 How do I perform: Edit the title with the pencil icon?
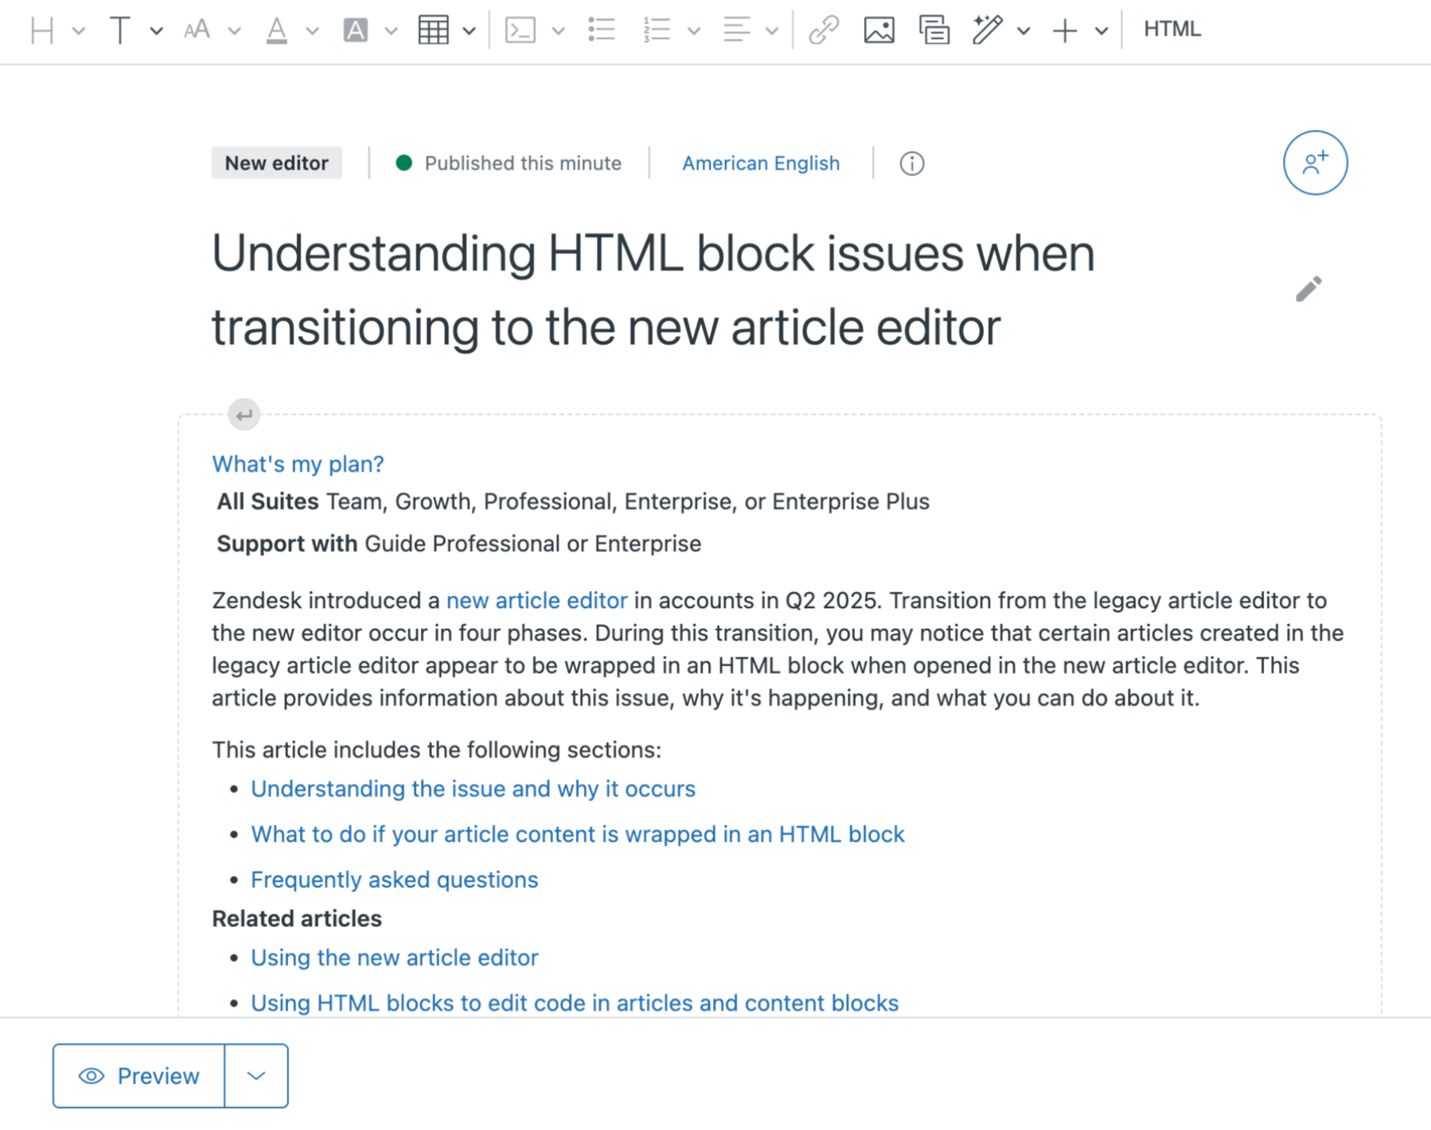point(1308,289)
